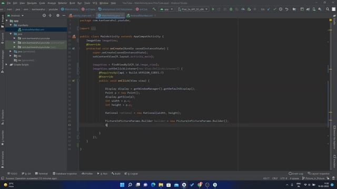Viewport: 337px width, 189px height.
Task: Click the Windows Start button
Action: tap(122, 185)
